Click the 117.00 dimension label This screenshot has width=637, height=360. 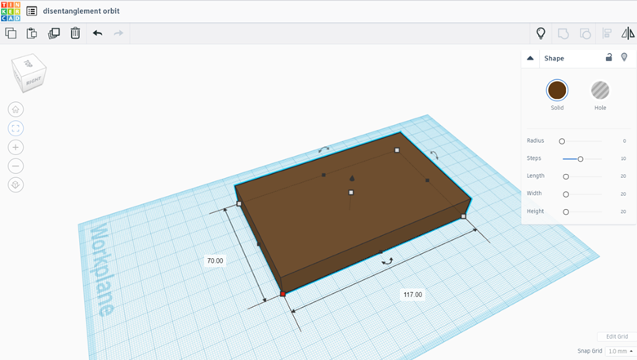412,295
